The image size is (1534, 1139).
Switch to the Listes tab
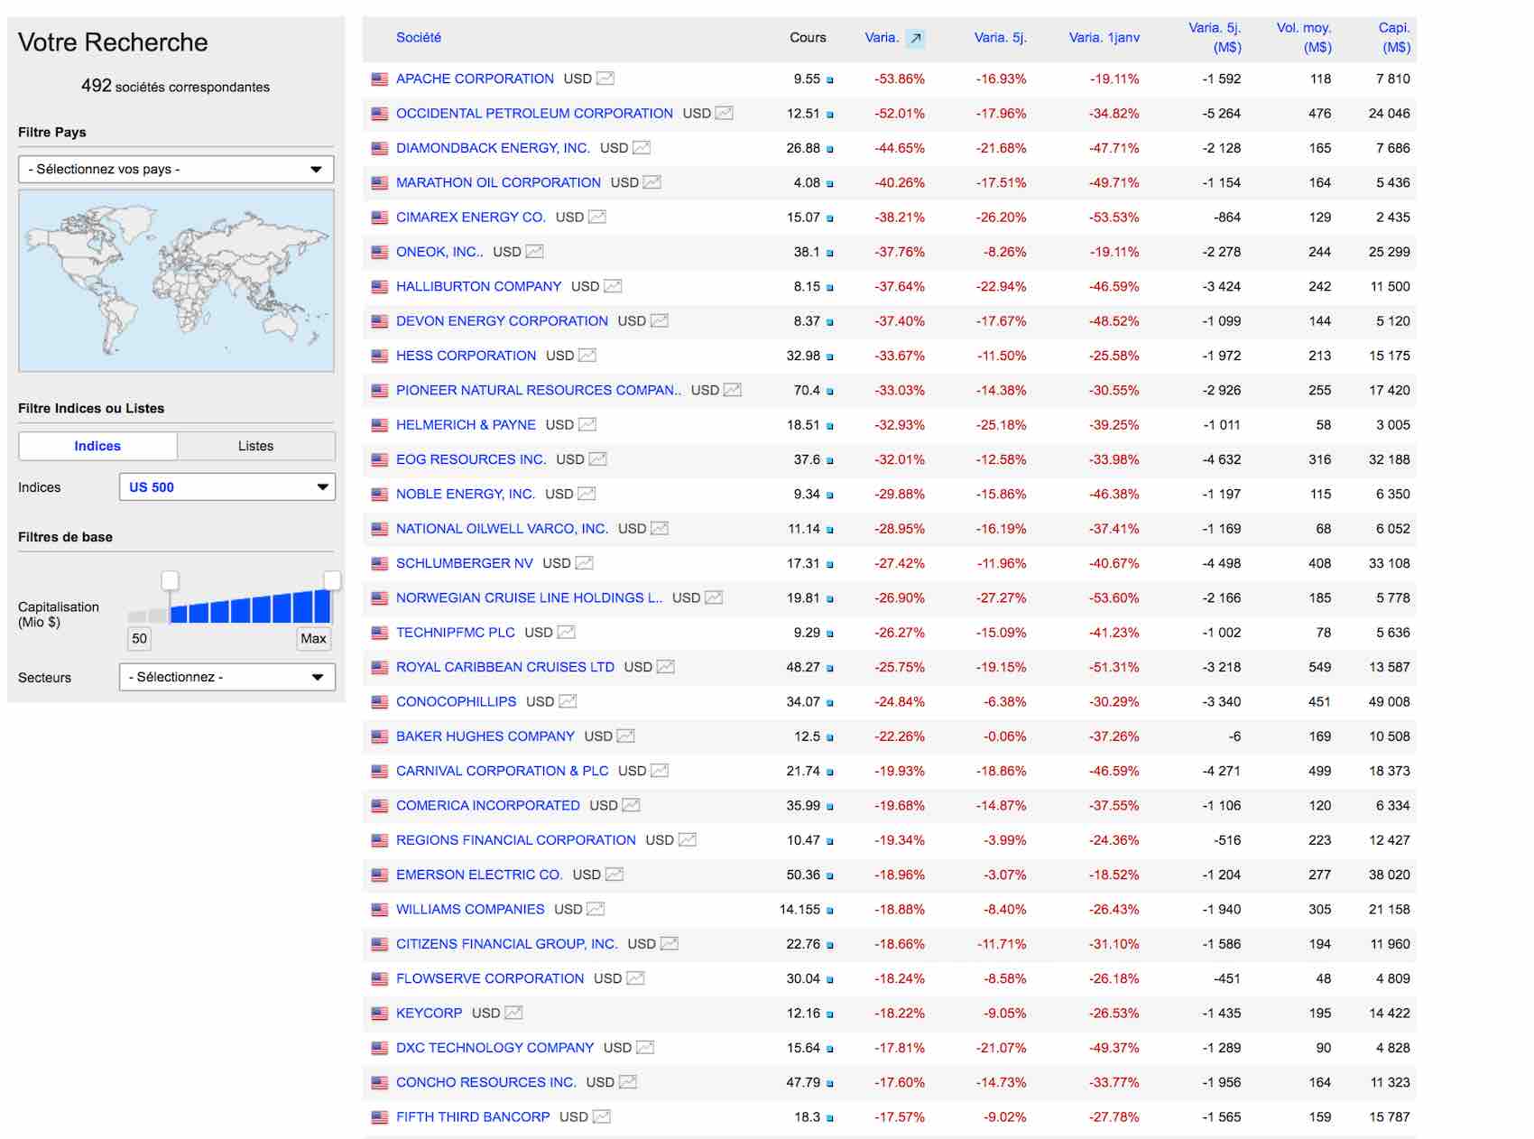pos(256,446)
